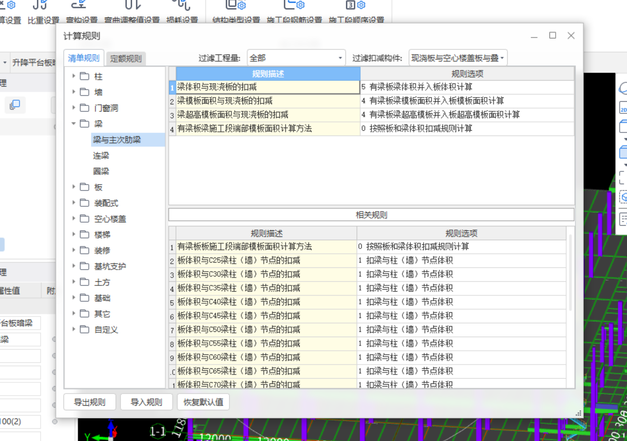Expand the 板 tree node
This screenshot has height=441, width=627.
(73, 187)
